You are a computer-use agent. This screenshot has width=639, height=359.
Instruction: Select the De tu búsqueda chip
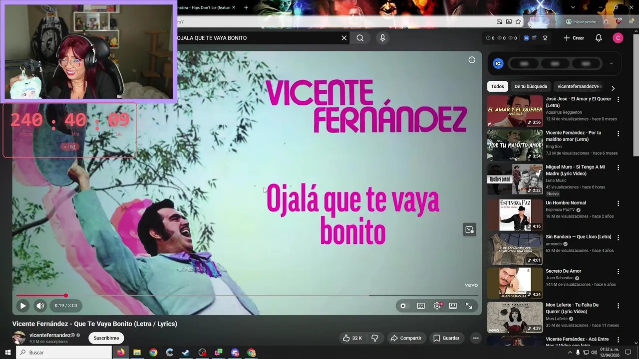pos(531,86)
